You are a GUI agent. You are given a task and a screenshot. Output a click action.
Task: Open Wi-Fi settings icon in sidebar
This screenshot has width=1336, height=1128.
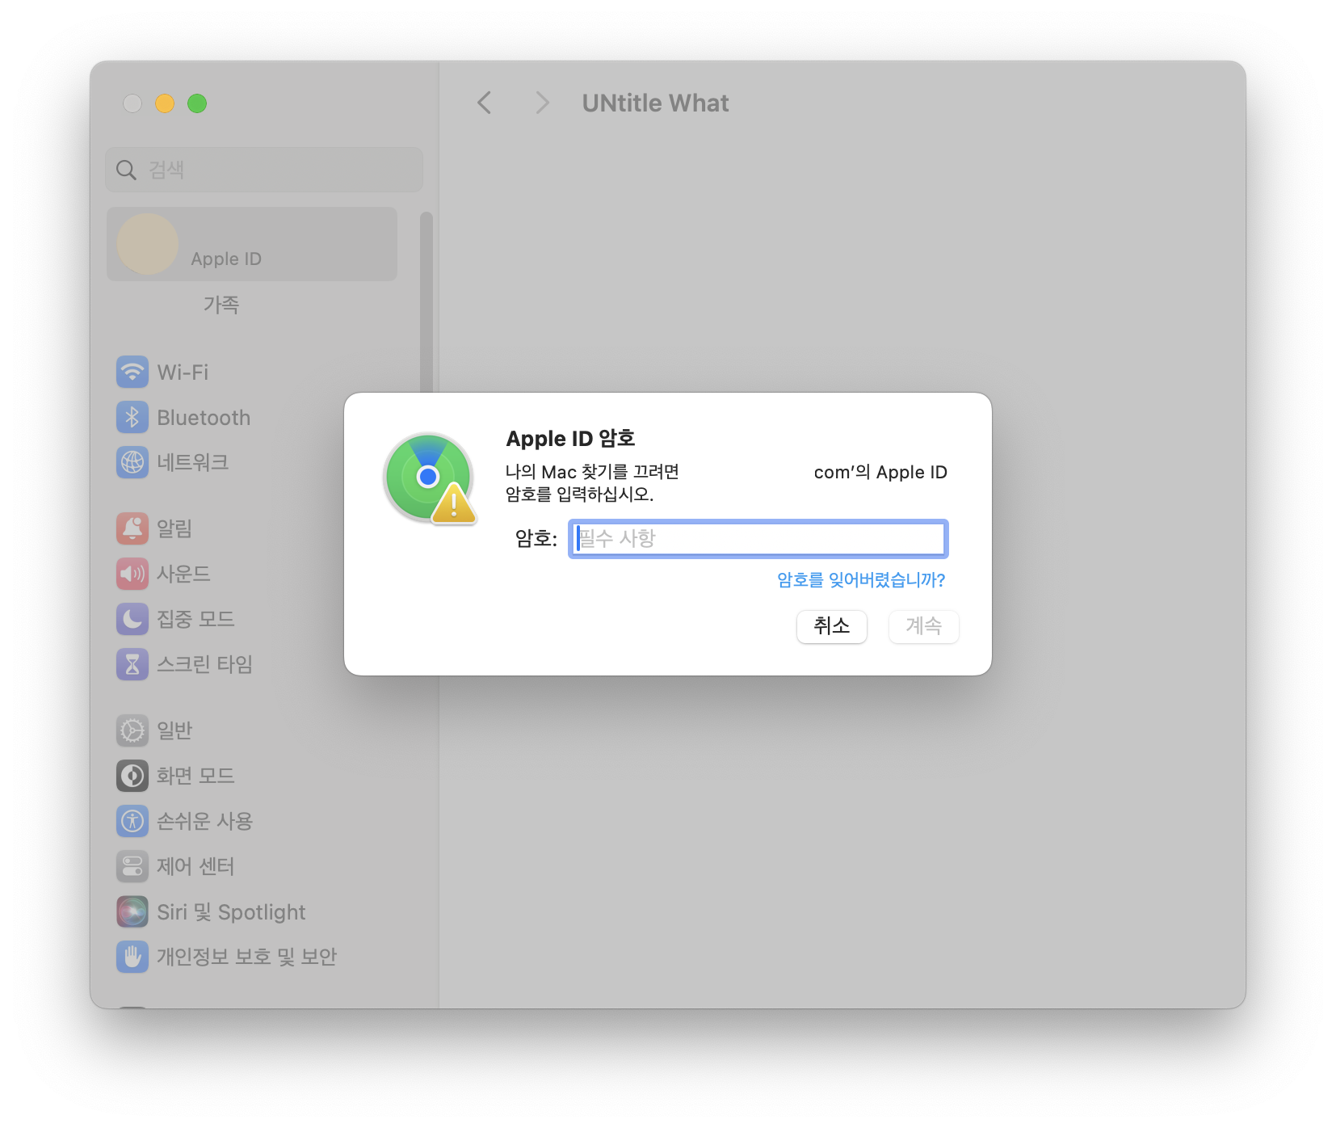point(132,372)
